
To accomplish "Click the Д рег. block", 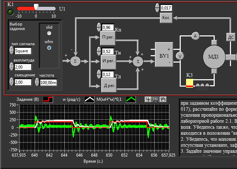I will click(x=109, y=86).
